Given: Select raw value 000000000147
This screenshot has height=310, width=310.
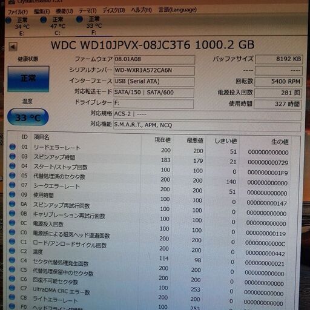Looking at the screenshot, I should pyautogui.click(x=267, y=203).
